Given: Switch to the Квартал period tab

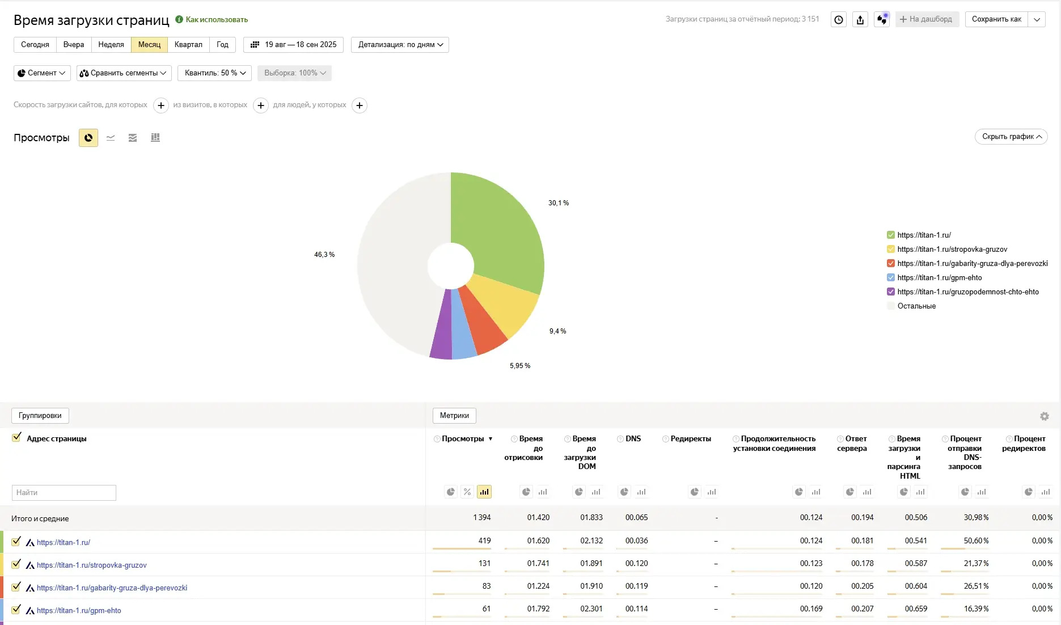Looking at the screenshot, I should point(188,45).
